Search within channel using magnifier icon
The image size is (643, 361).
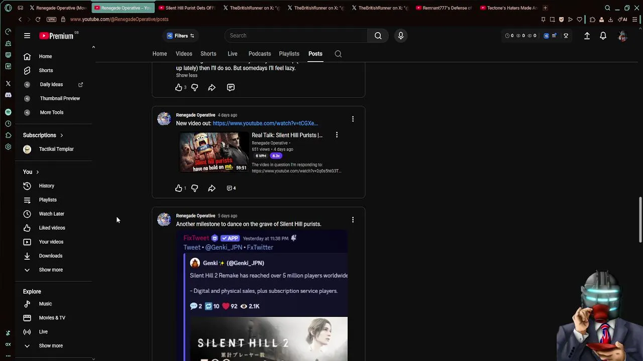pos(338,54)
